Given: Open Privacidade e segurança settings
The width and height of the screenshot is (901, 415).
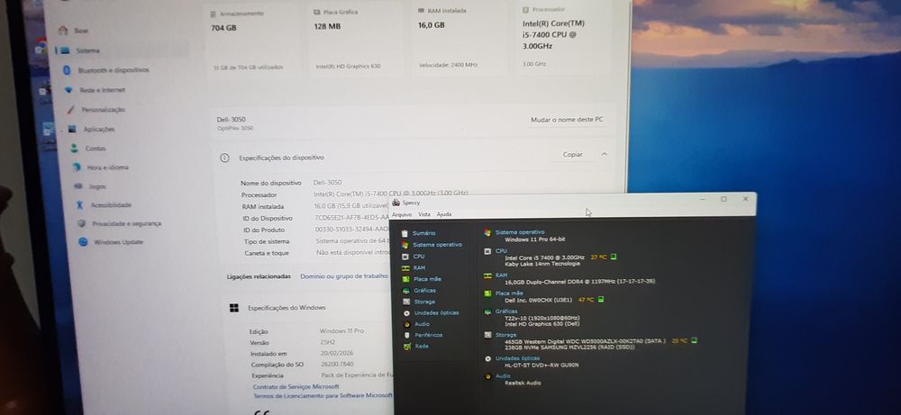Looking at the screenshot, I should pos(126,223).
